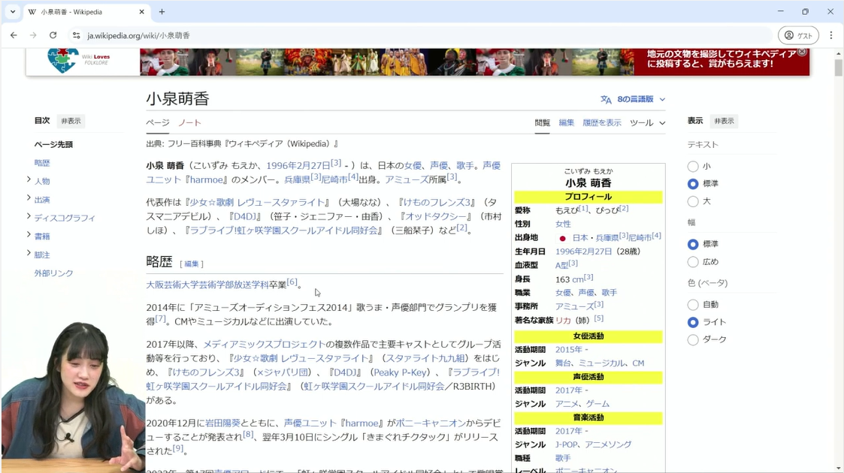This screenshot has height=473, width=844.
Task: Open the 大阪芸術大学芸術学部放送学科 link
Action: [x=207, y=285]
